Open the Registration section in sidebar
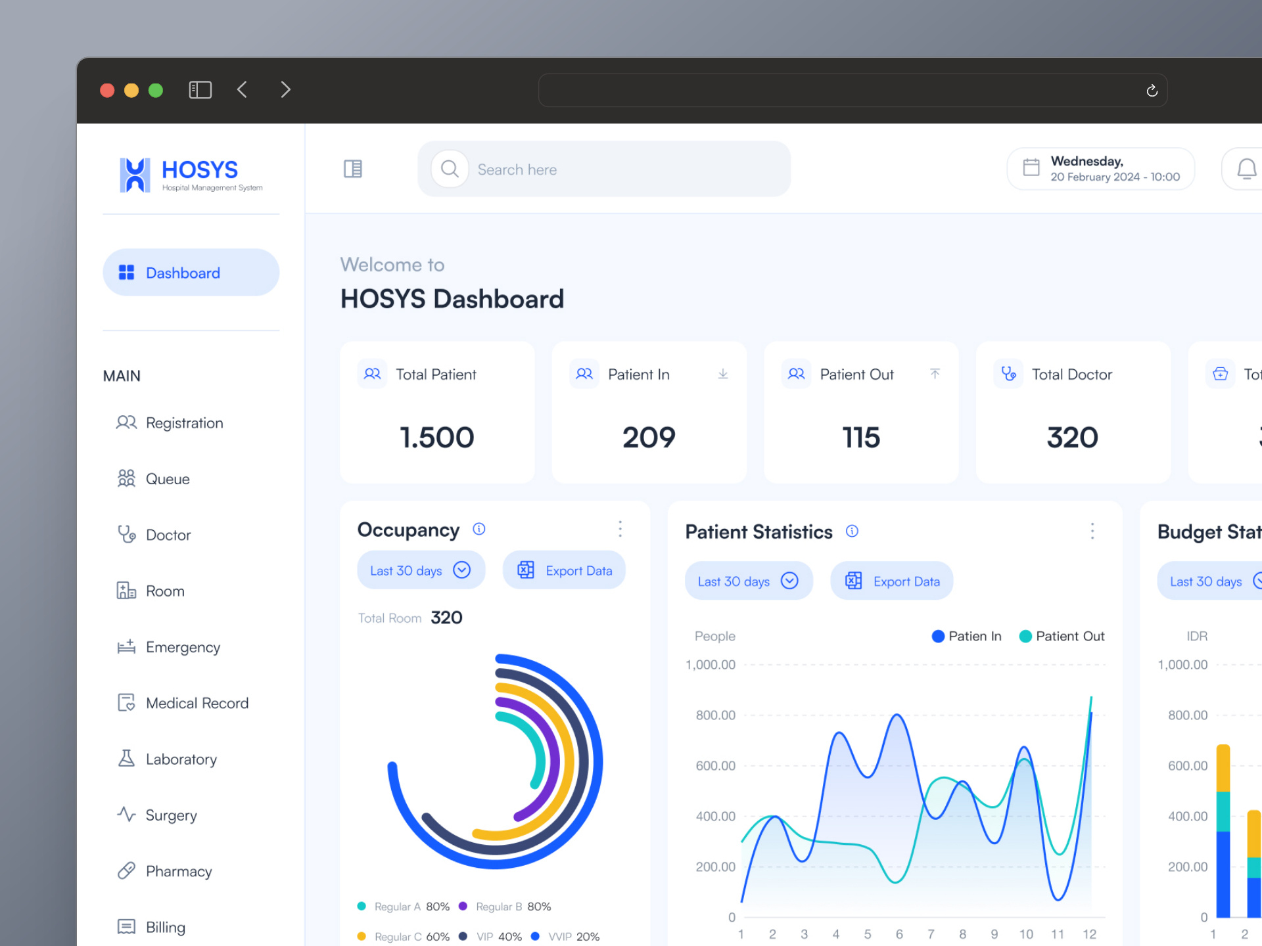 [126, 422]
